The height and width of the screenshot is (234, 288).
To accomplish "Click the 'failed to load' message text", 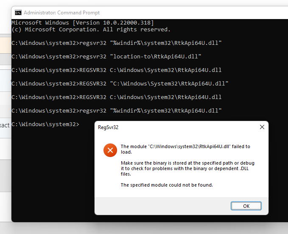I will pyautogui.click(x=185, y=149).
